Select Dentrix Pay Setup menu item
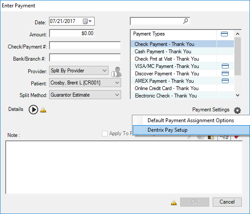 (x=191, y=130)
